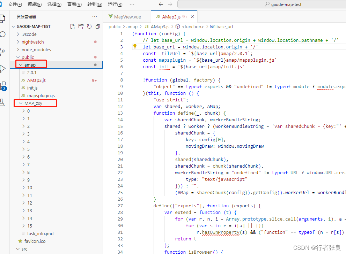This screenshot has width=346, height=254.
Task: Expand the node_modules folder
Action: click(x=36, y=49)
